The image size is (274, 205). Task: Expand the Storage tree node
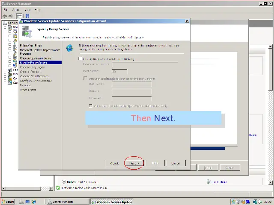click(x=5, y=82)
